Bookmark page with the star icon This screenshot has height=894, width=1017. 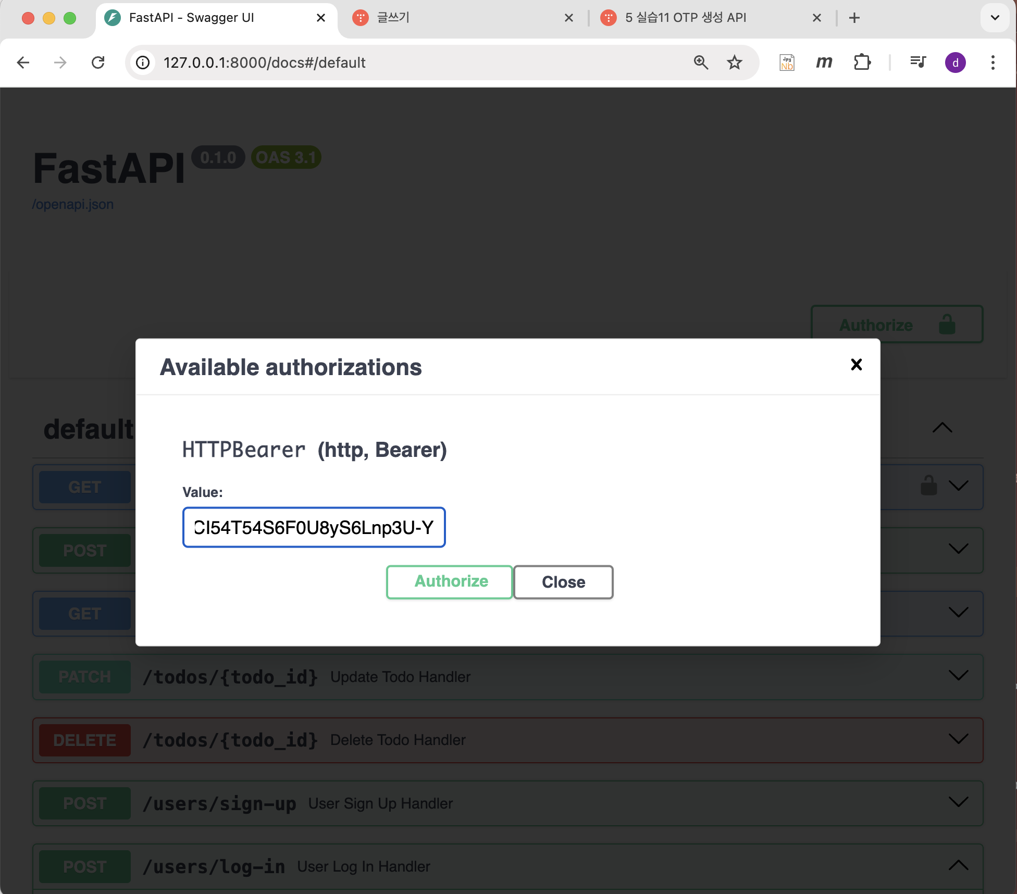[734, 63]
